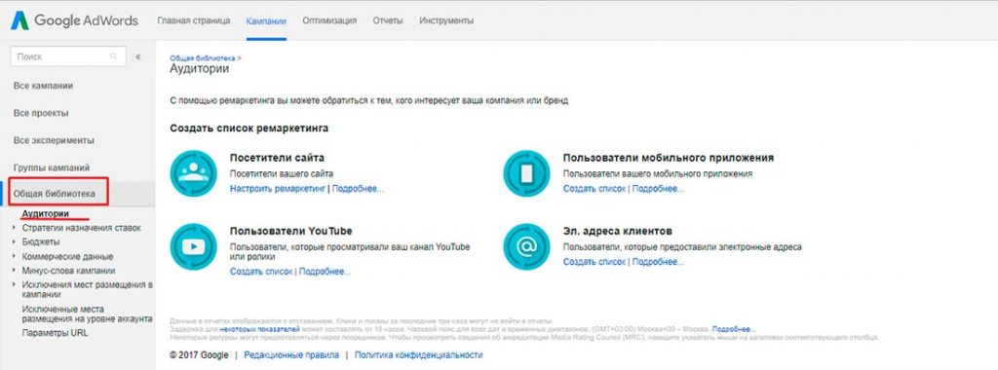Select Аудитории in sidebar
The image size is (998, 370).
[45, 213]
